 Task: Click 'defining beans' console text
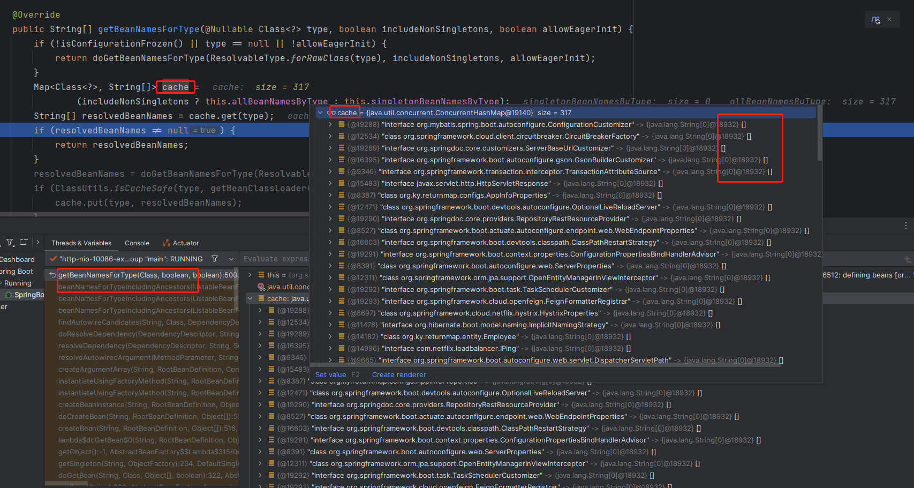(x=866, y=275)
